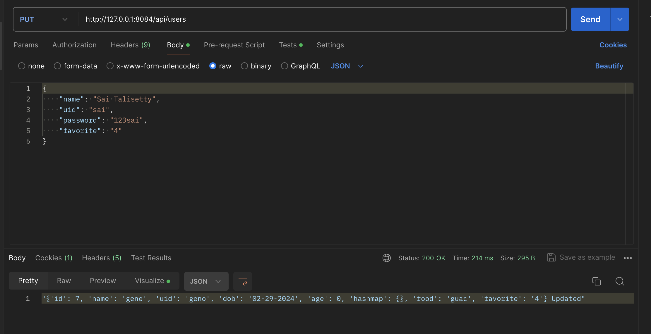The height and width of the screenshot is (334, 651).
Task: Open the request Settings tab
Action: (330, 45)
